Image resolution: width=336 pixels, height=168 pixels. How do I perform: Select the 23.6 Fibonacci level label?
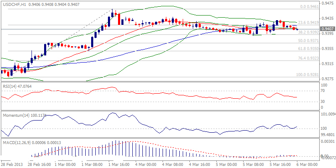click(307, 23)
